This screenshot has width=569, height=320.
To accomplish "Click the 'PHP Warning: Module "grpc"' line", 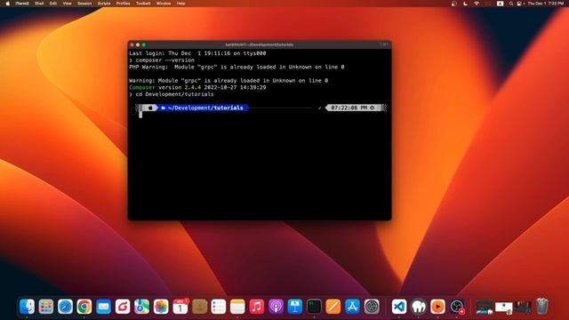I will (x=236, y=68).
